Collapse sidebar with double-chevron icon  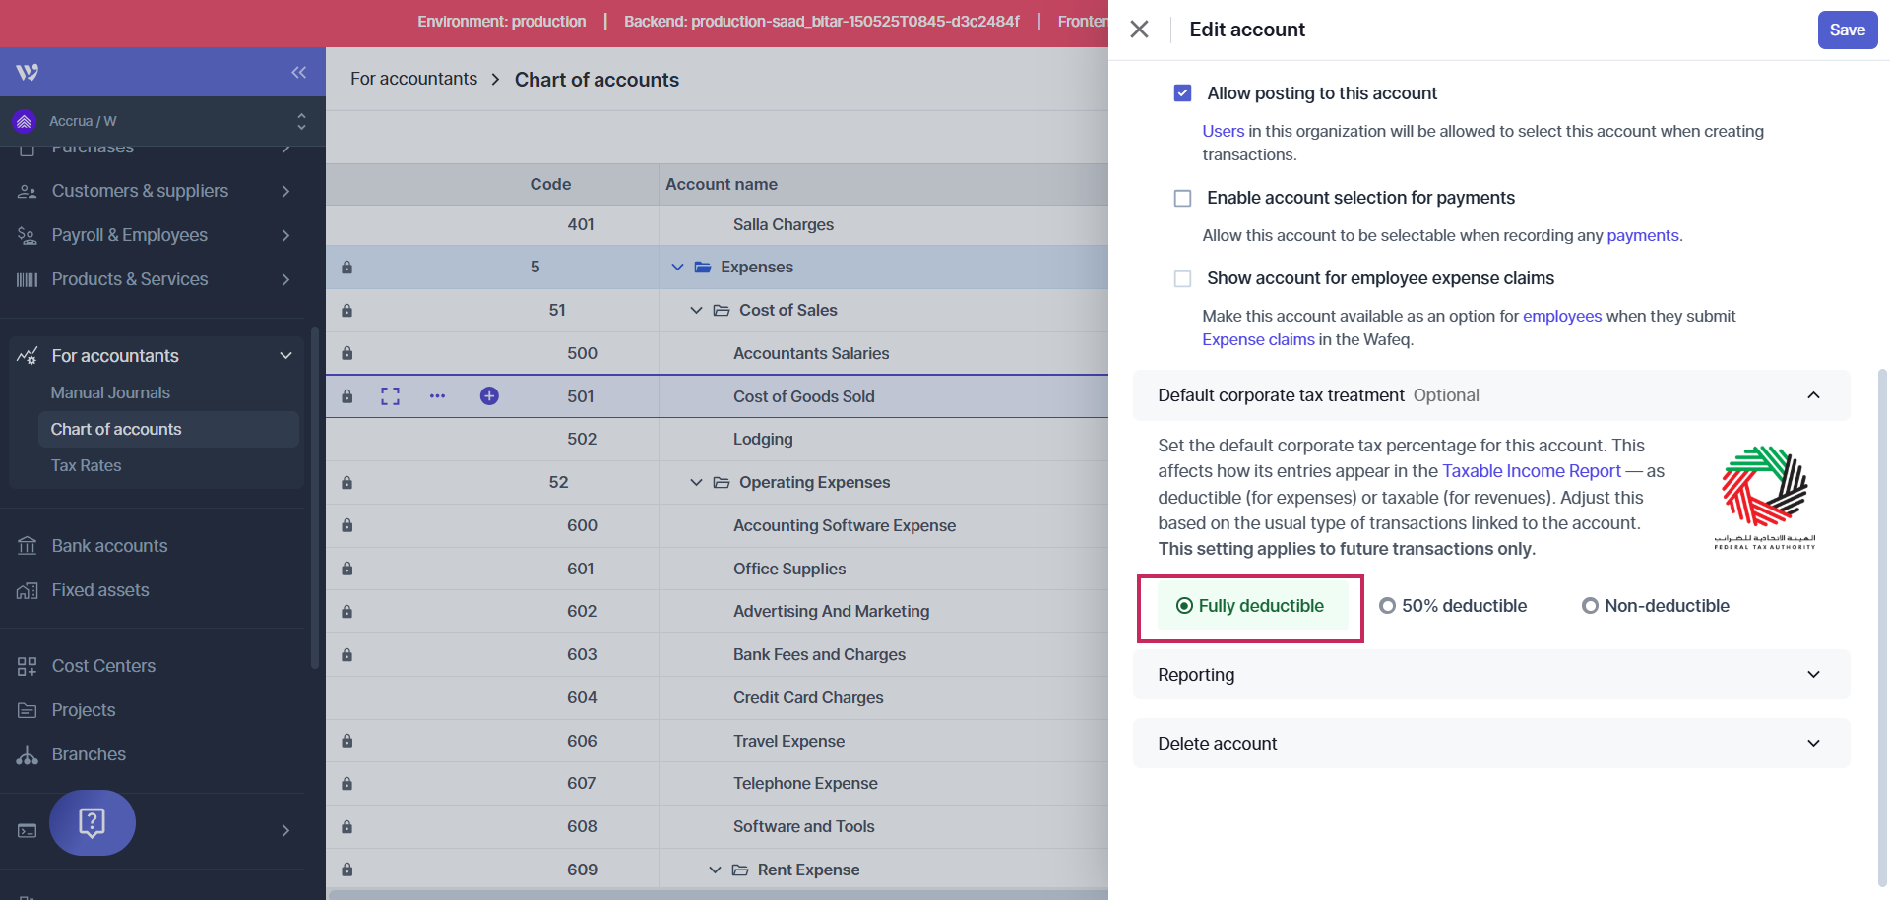tap(298, 72)
